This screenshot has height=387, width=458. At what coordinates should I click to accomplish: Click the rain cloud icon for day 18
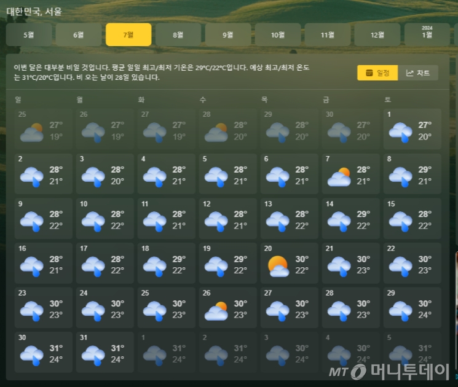click(x=155, y=266)
